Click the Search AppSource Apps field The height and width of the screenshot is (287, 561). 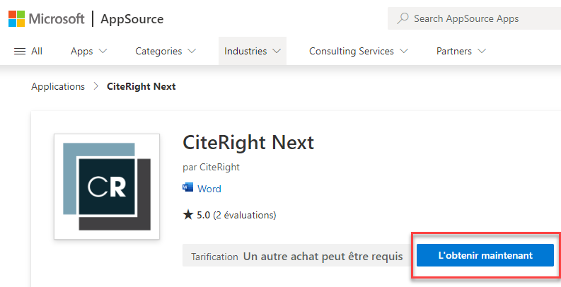[475, 18]
